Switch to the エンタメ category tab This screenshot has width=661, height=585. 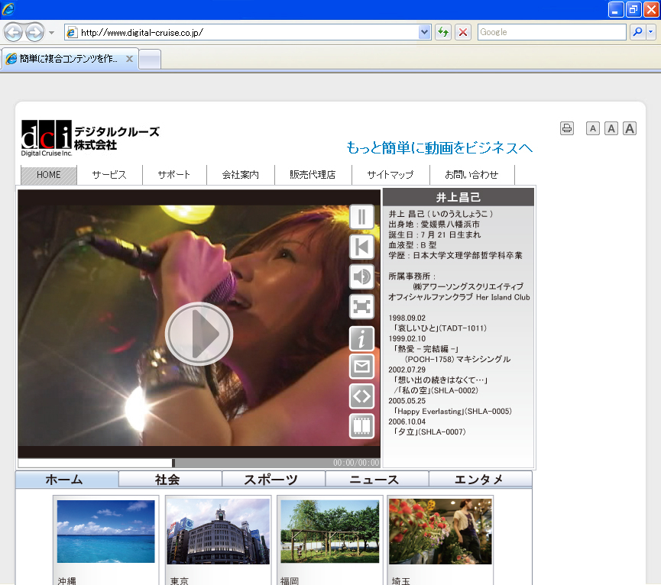tap(480, 480)
